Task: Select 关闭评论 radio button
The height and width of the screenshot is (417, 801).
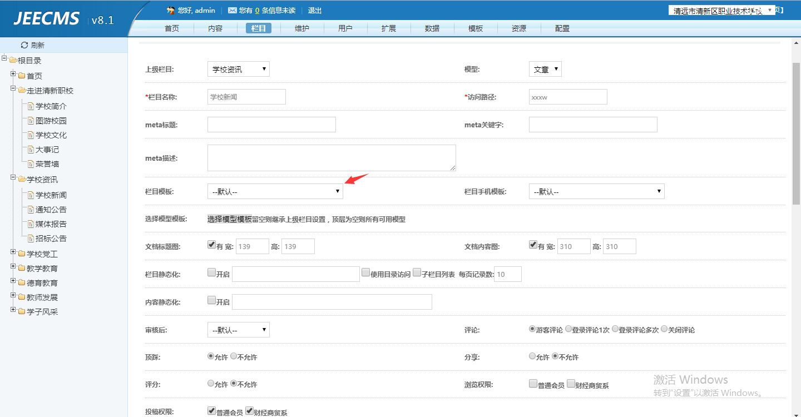Action: [664, 329]
